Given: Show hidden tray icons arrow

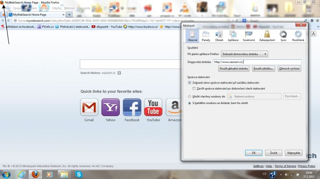Looking at the screenshot, I should 281,175.
